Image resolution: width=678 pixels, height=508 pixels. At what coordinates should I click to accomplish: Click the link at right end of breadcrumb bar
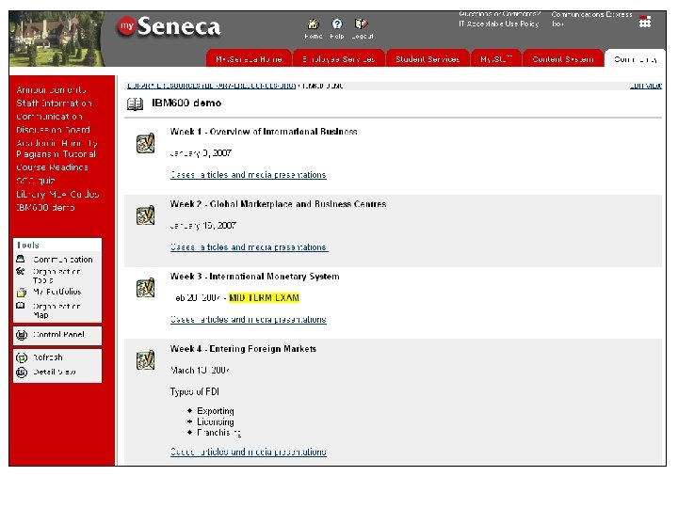[x=646, y=86]
